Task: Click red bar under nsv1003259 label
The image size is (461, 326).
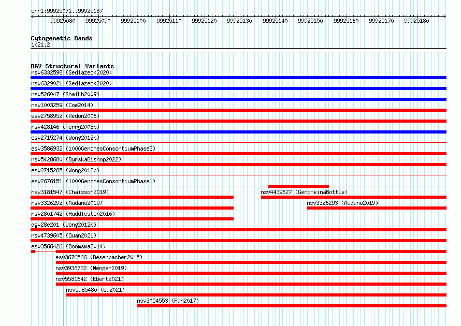Action: point(238,110)
